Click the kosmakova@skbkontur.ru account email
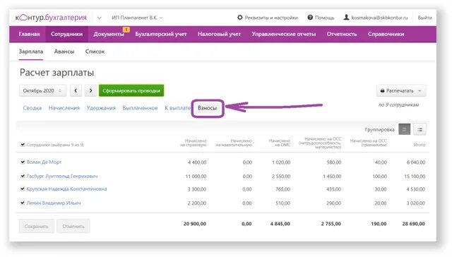Viewport: 452px width, 257px height. (379, 18)
